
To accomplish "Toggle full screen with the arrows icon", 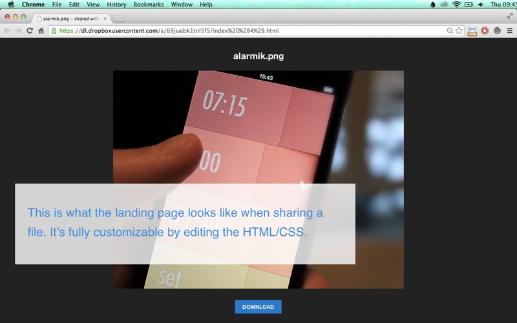I will pyautogui.click(x=510, y=16).
